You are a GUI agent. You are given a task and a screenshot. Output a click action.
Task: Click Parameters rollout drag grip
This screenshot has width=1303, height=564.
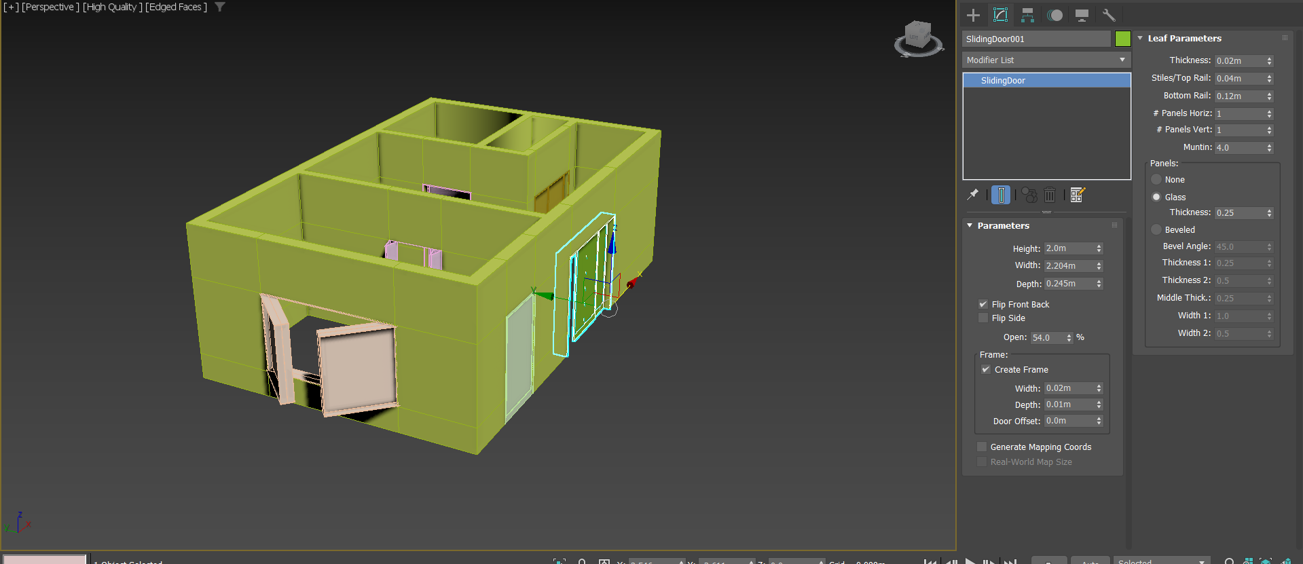click(1114, 225)
